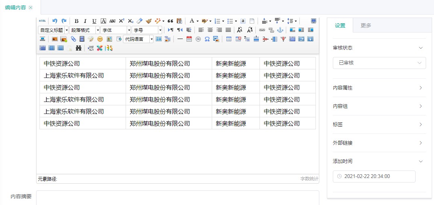The height and width of the screenshot is (205, 434).
Task: Click the 添加时间 date-time input field
Action: pos(374,176)
